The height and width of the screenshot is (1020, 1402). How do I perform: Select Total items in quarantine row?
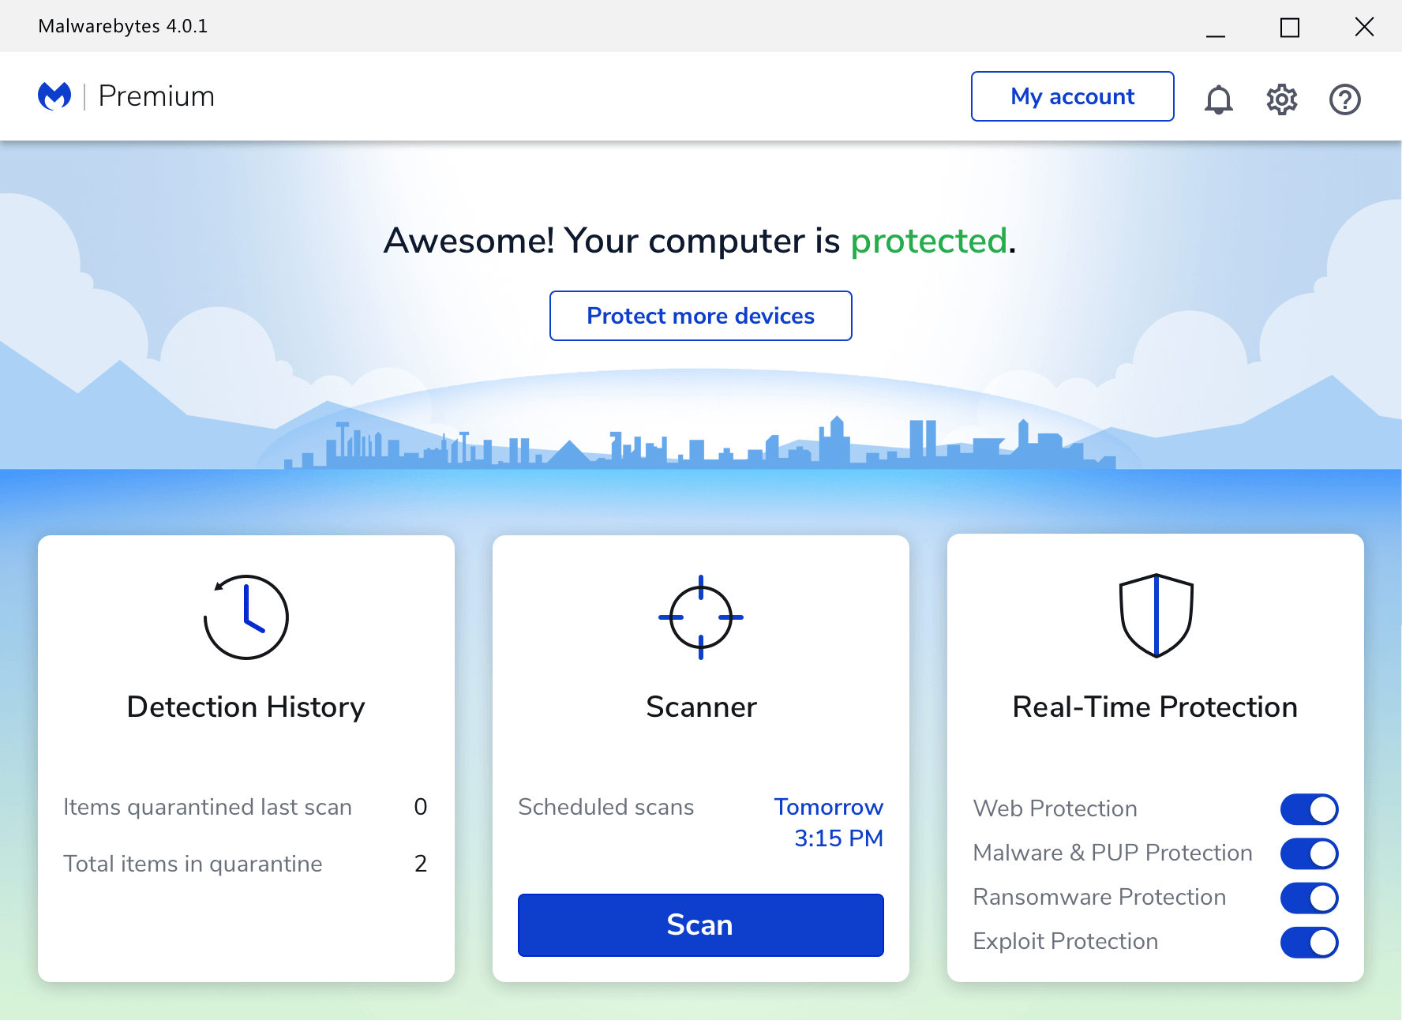click(x=246, y=864)
